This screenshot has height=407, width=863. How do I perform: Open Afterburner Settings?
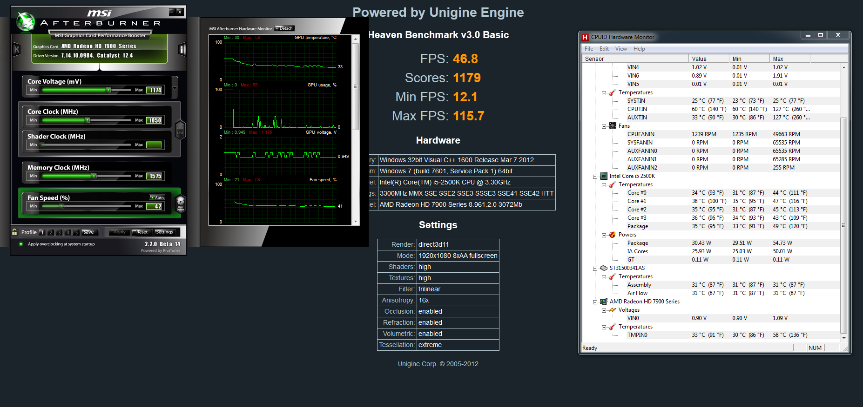click(x=164, y=232)
